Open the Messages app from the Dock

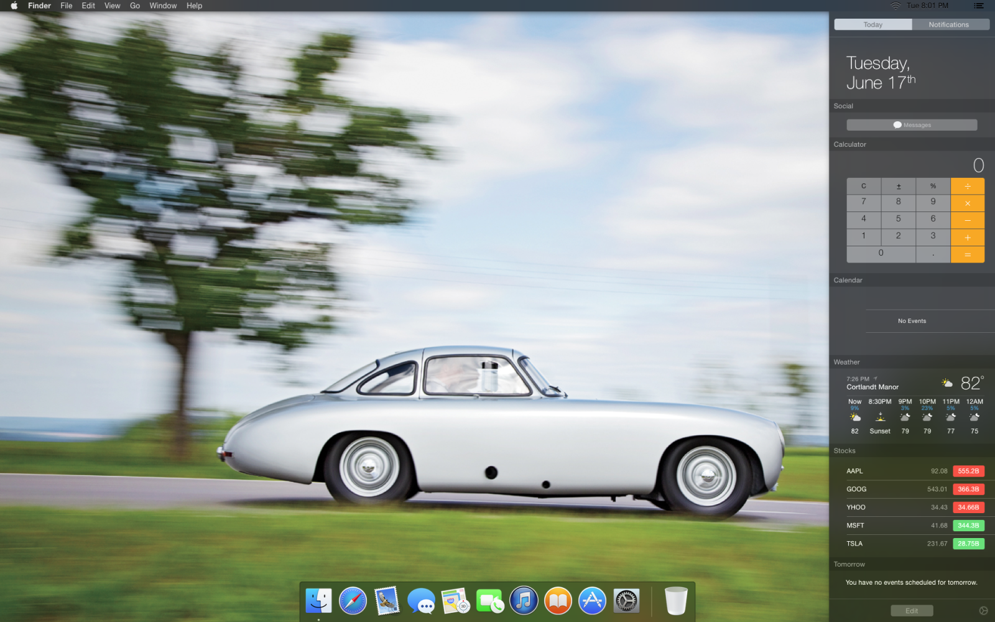point(421,601)
